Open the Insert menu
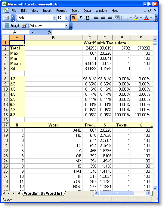 tap(47, 11)
